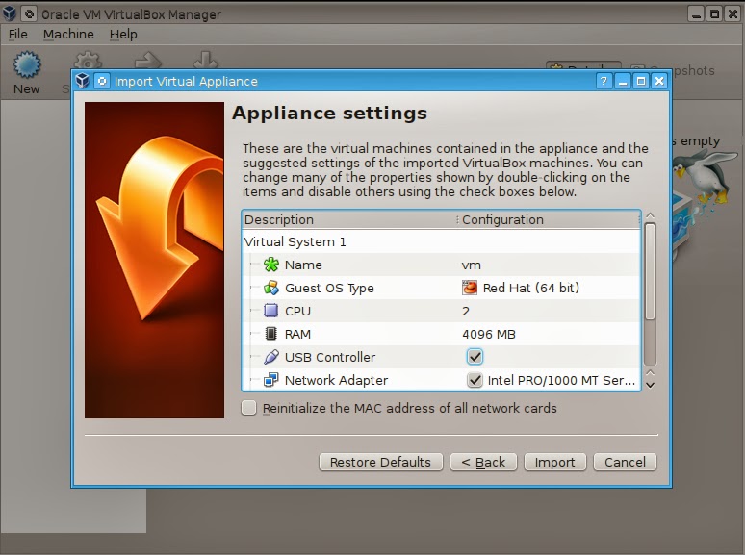The image size is (745, 555).
Task: Click the Import button
Action: coord(555,462)
